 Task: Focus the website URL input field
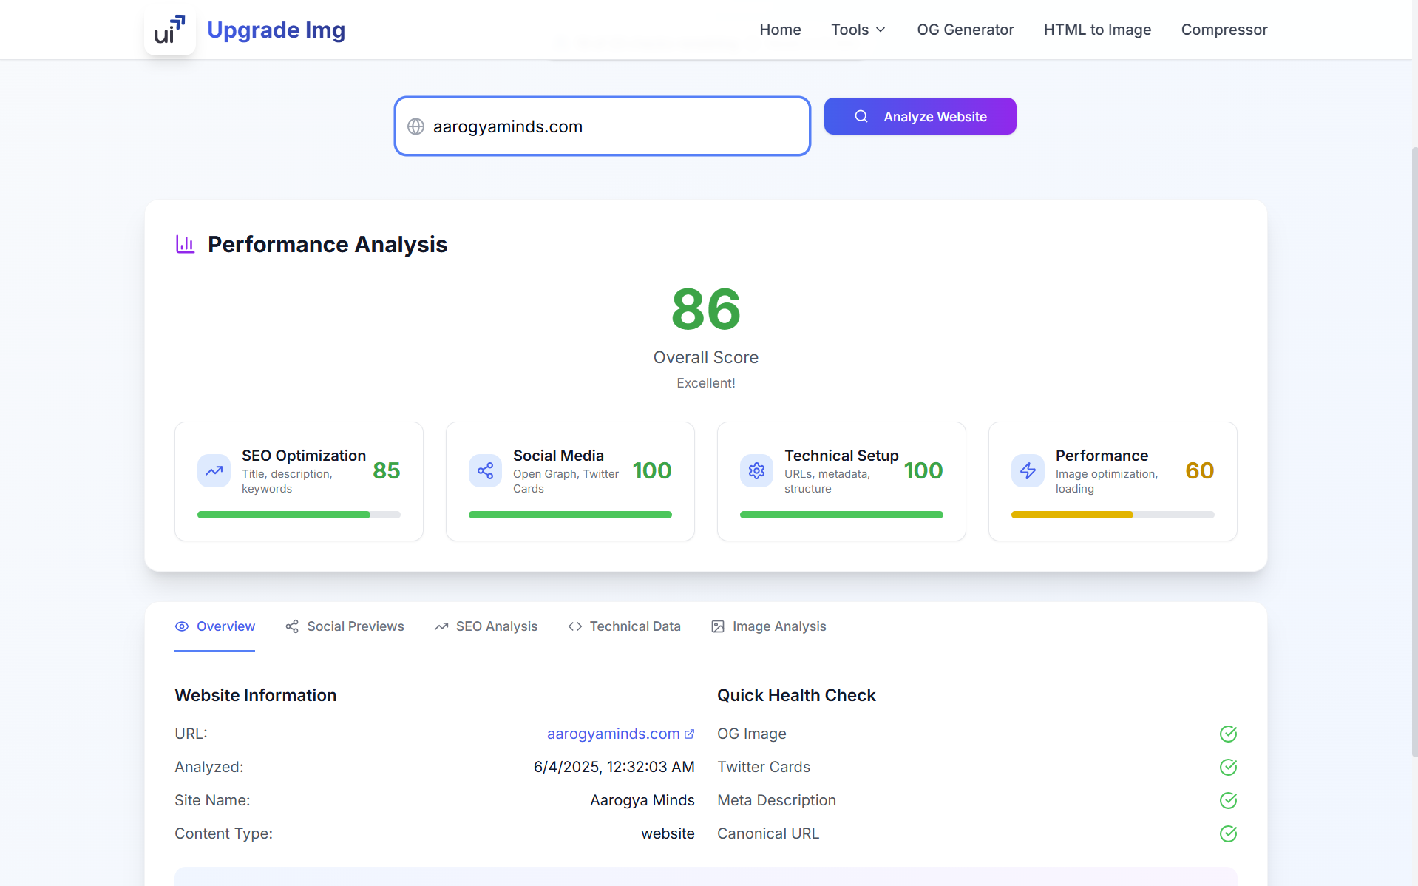tap(603, 126)
